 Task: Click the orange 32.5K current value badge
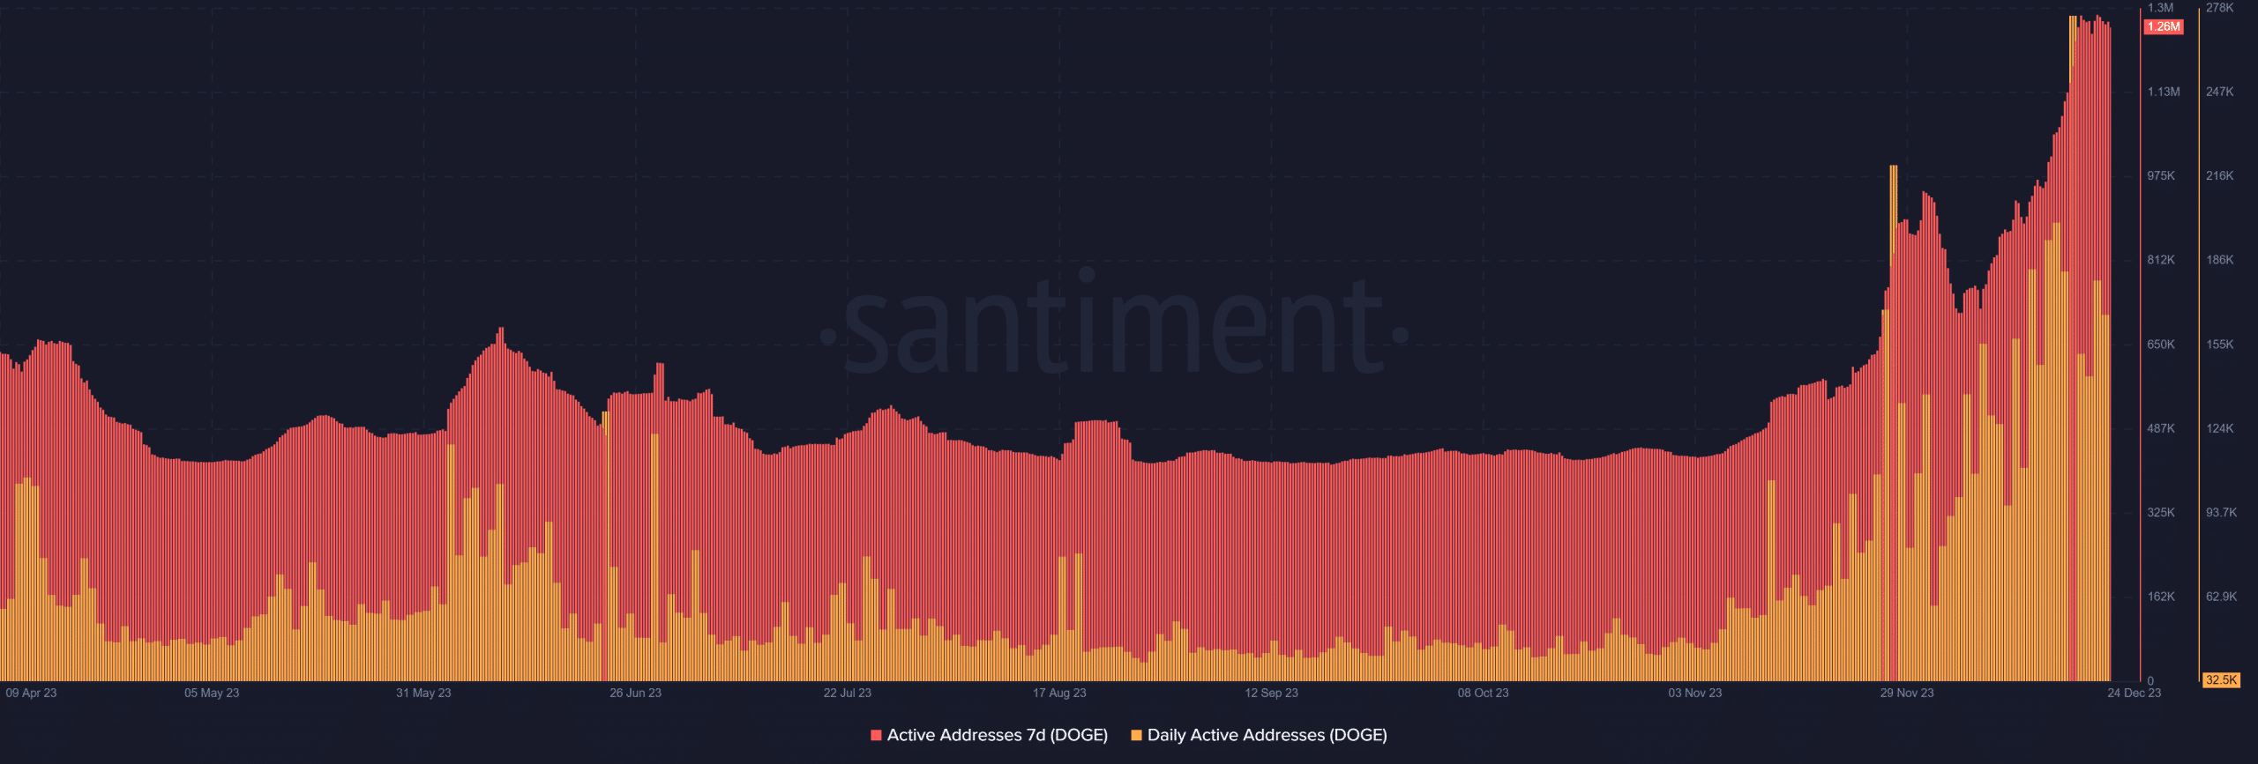tap(2221, 680)
